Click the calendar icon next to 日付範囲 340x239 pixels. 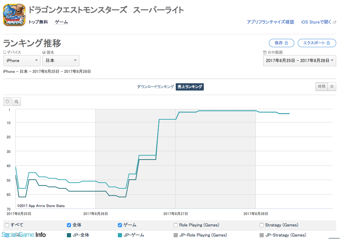click(x=264, y=52)
